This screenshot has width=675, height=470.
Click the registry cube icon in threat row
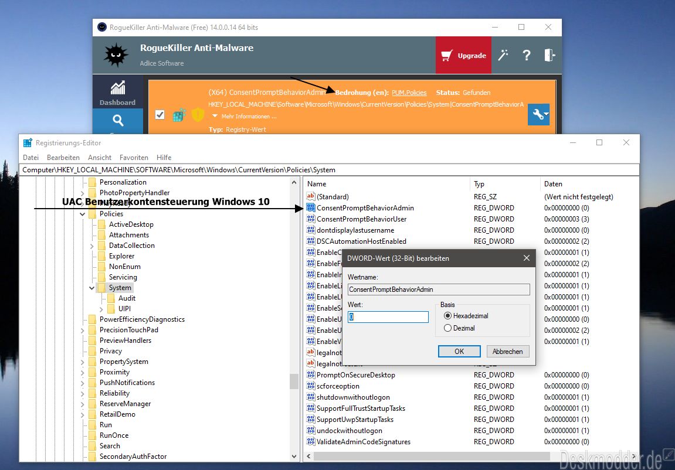(x=179, y=115)
